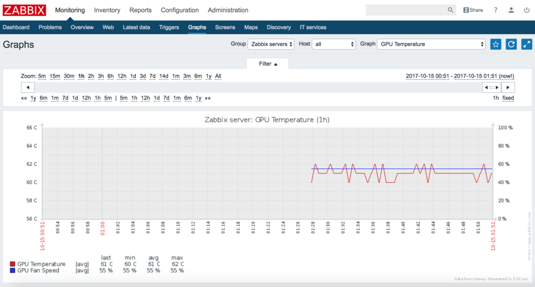Go to the Problems submenu
535x287 pixels.
[50, 27]
